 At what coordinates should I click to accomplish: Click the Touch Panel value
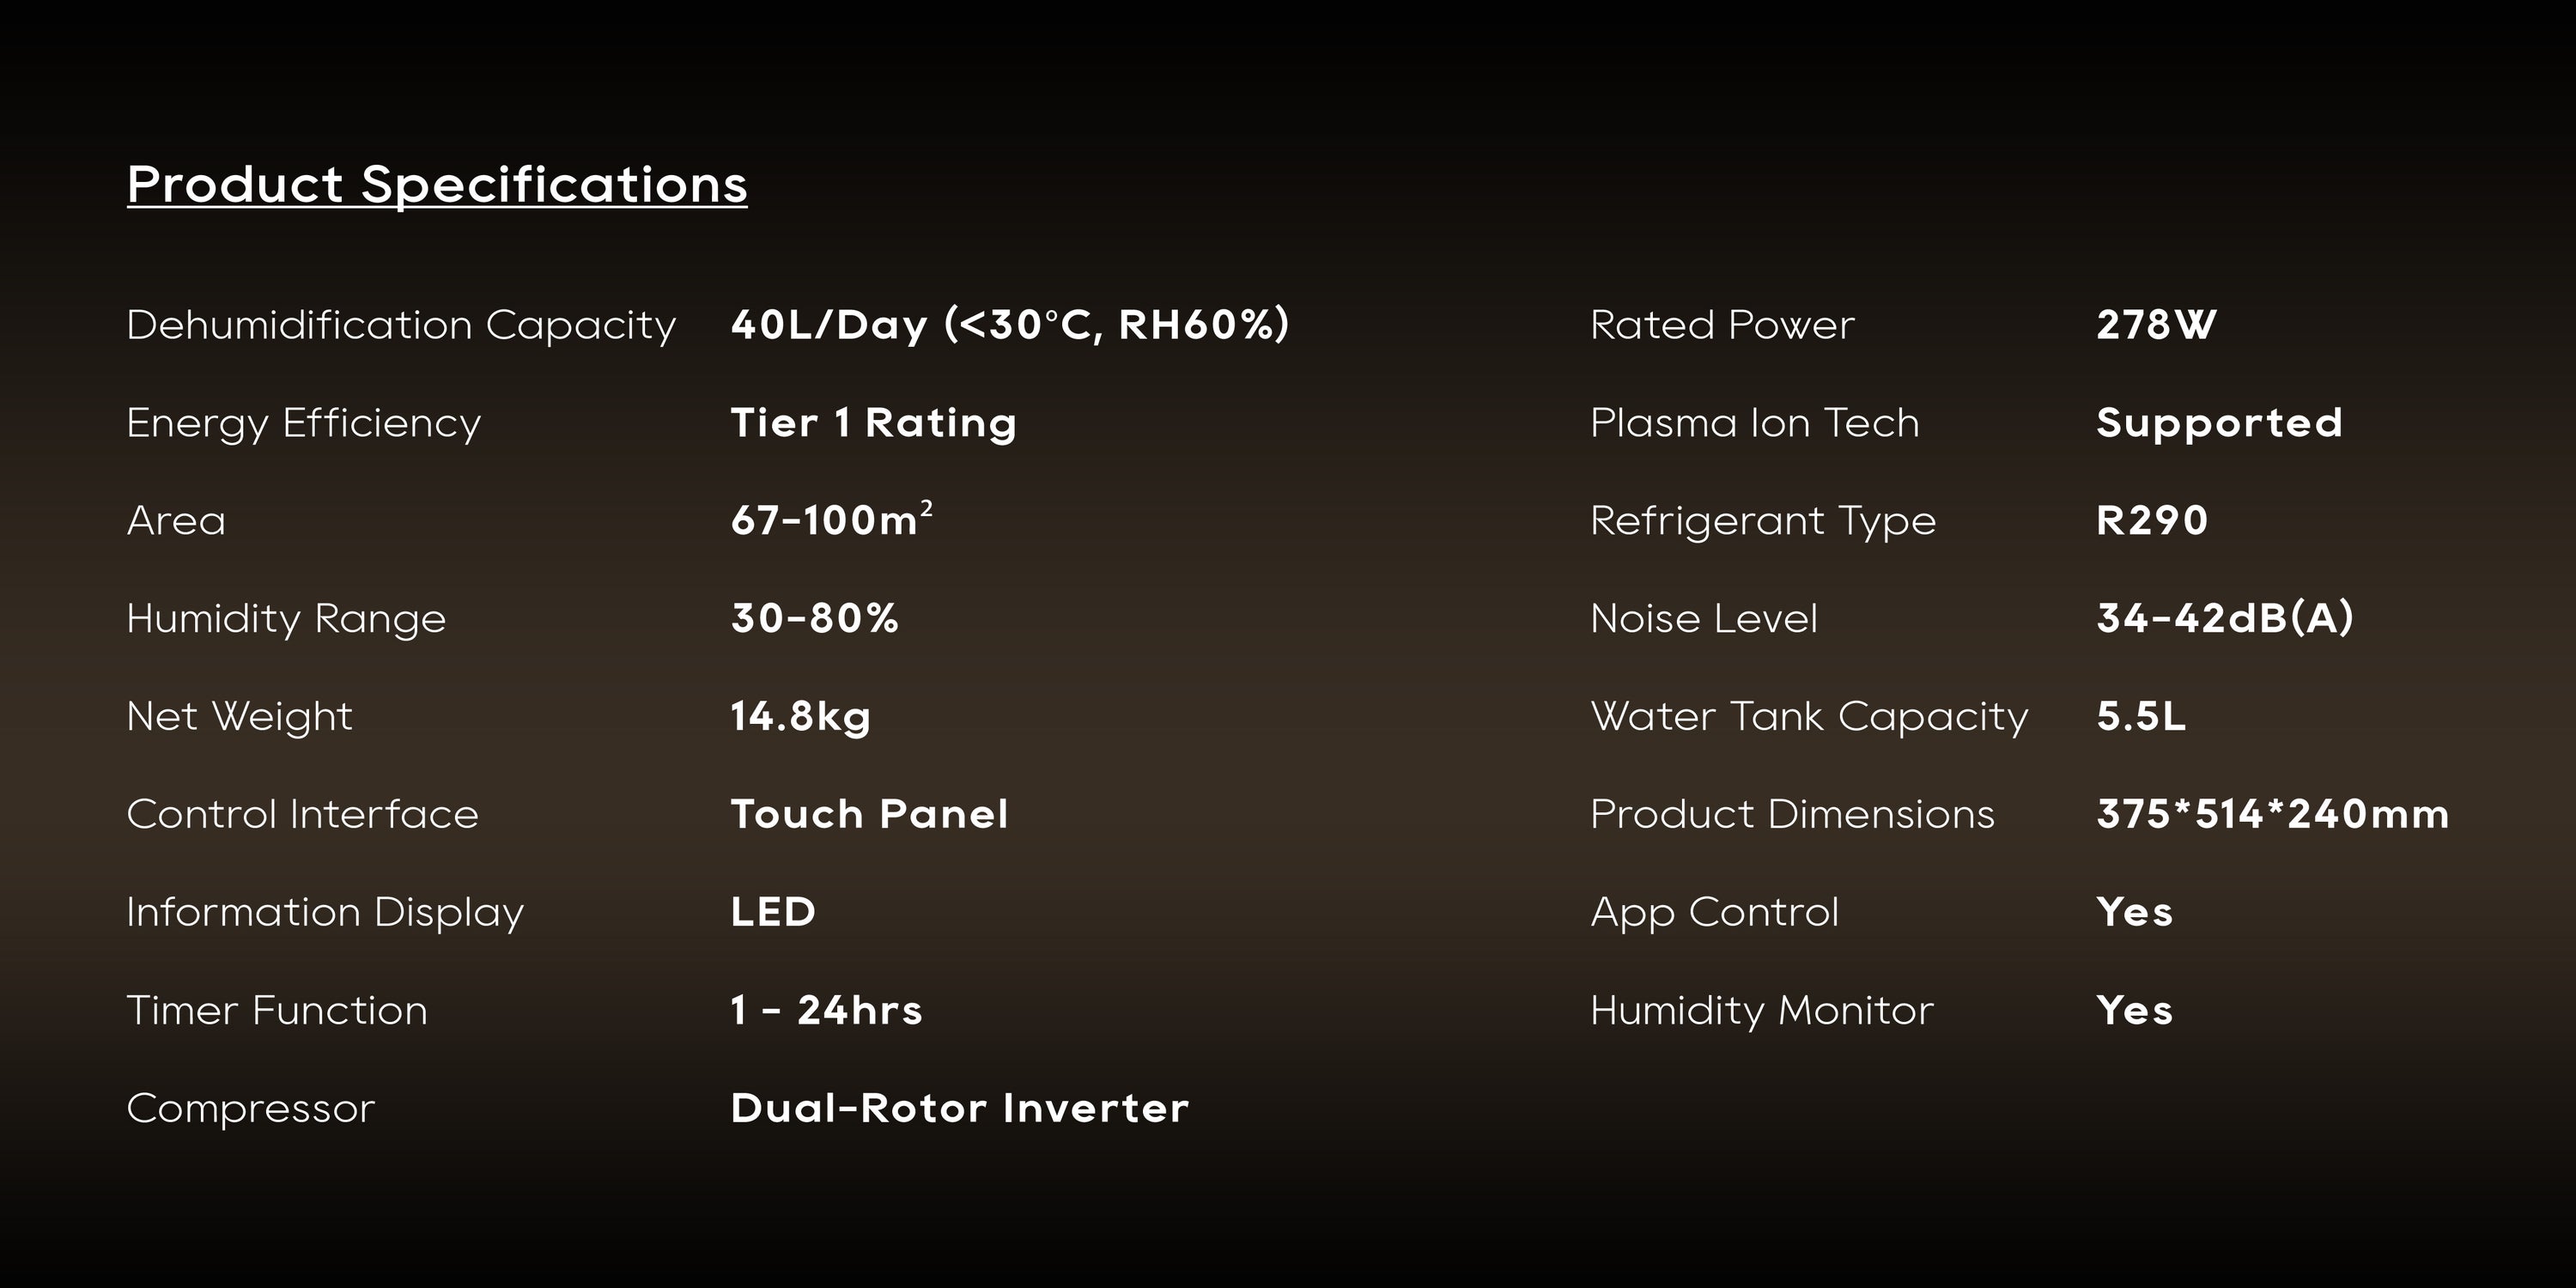coord(869,814)
